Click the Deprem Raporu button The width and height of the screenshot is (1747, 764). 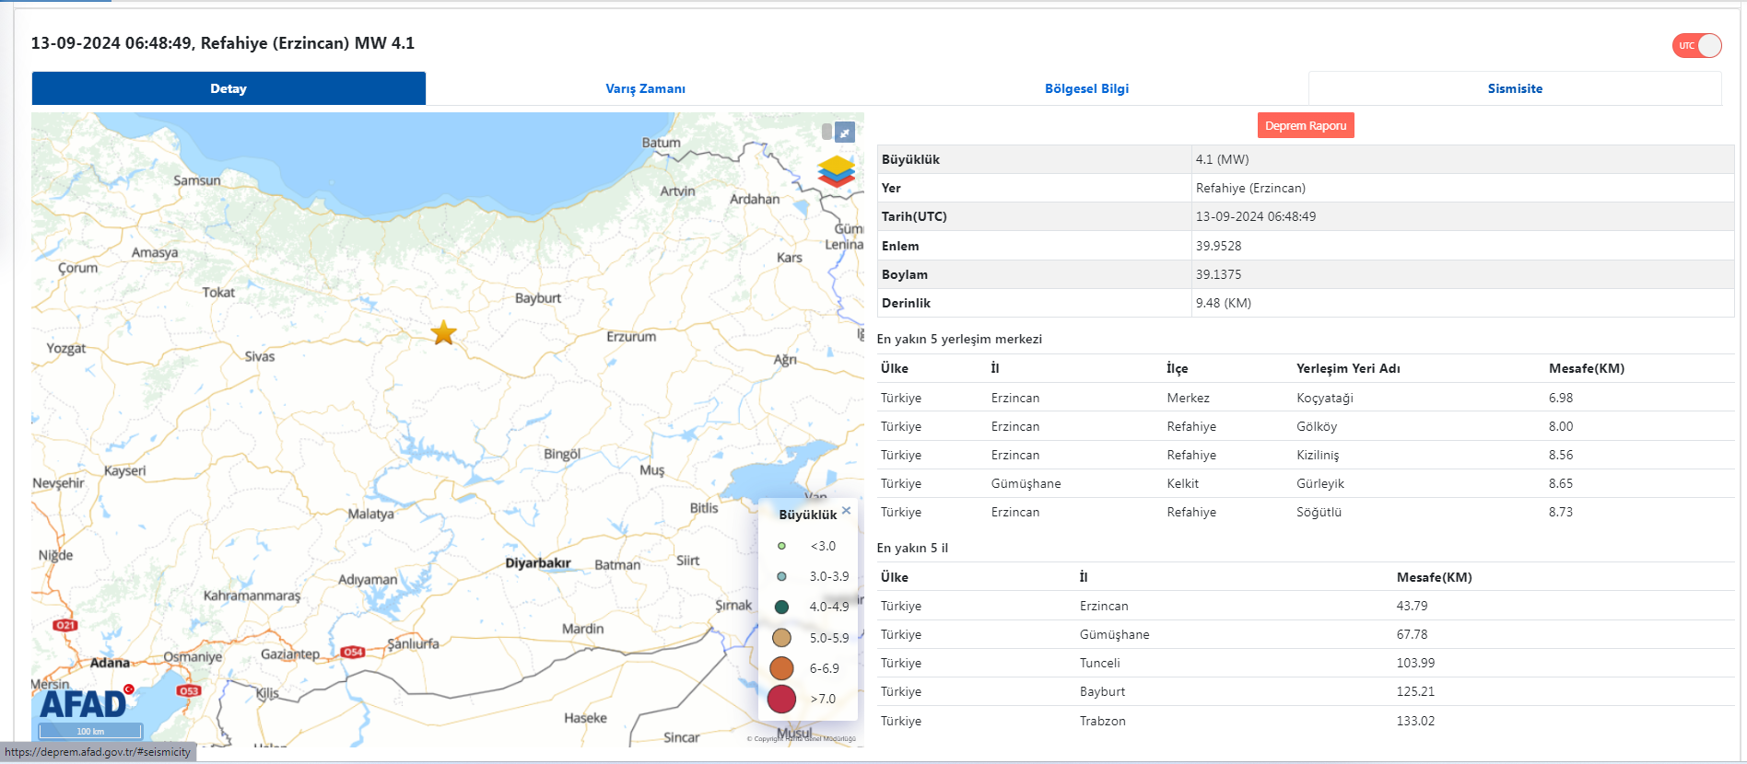1306,125
